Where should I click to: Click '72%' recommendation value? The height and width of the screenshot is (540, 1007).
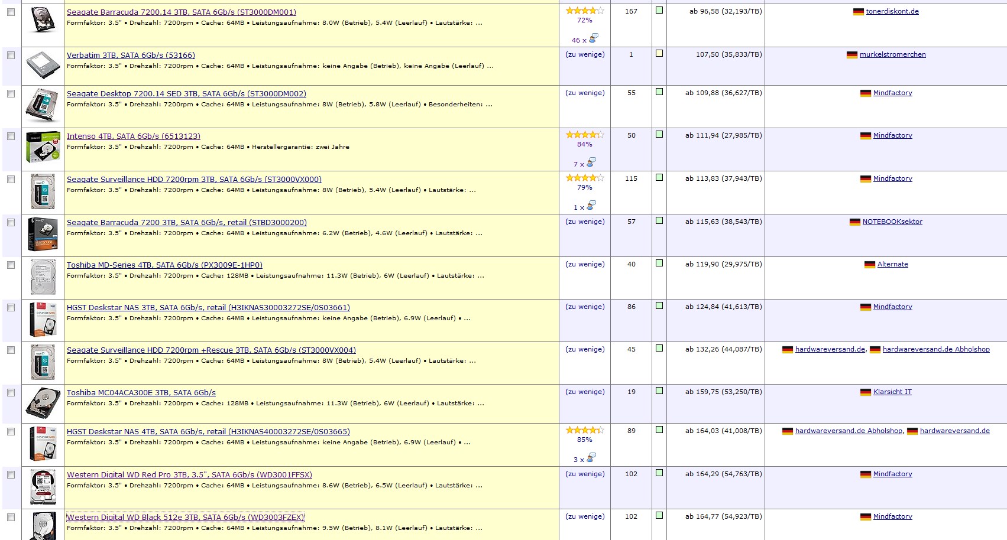coord(585,21)
